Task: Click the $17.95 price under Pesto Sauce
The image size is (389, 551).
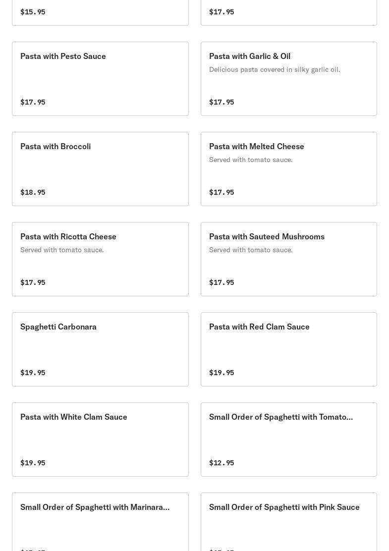Action: [x=33, y=102]
